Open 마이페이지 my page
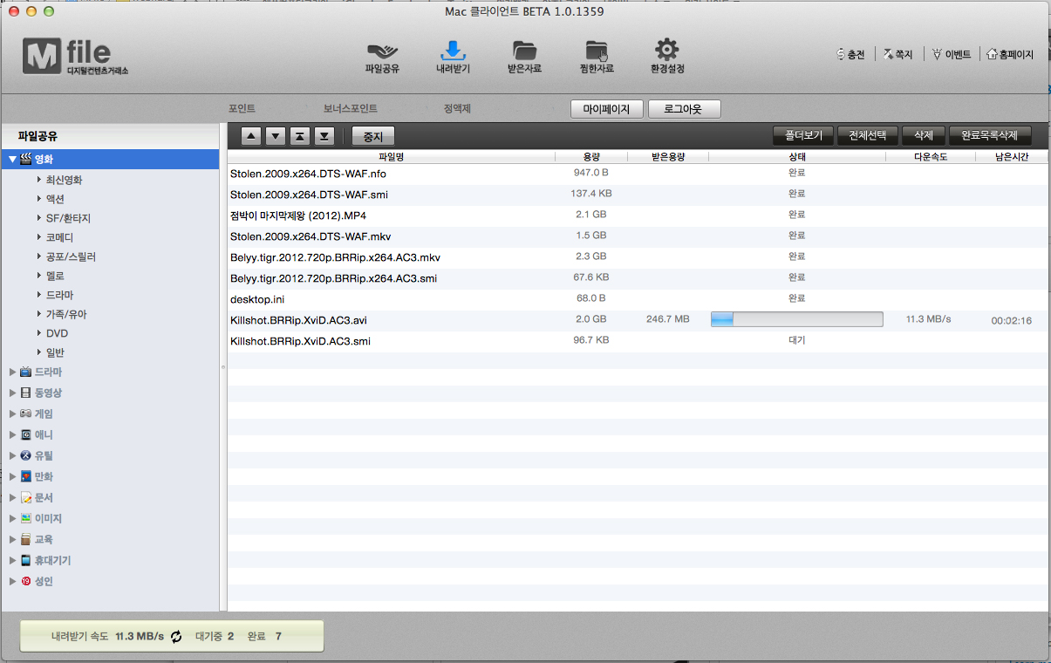 tap(606, 109)
